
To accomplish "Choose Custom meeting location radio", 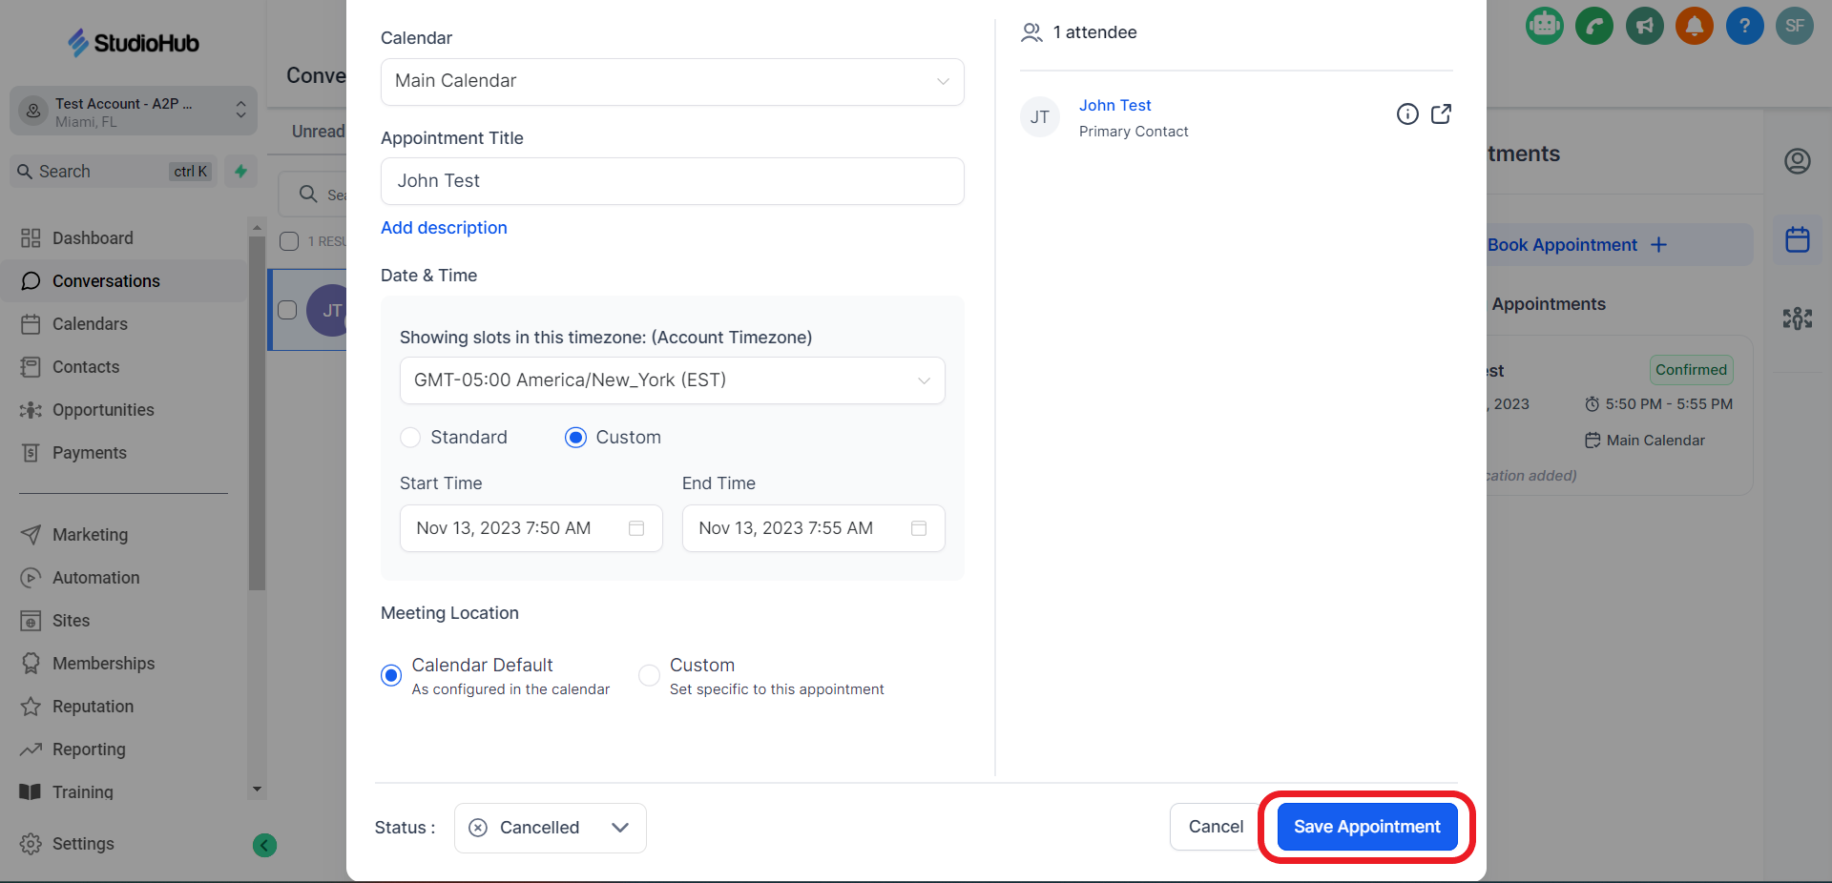I will pyautogui.click(x=649, y=675).
